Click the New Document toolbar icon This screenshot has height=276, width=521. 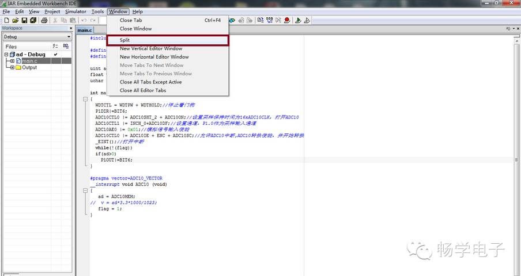click(6, 20)
